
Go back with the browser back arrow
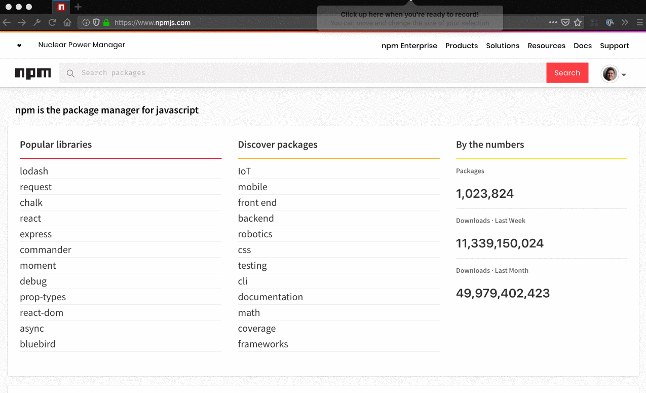click(x=7, y=22)
